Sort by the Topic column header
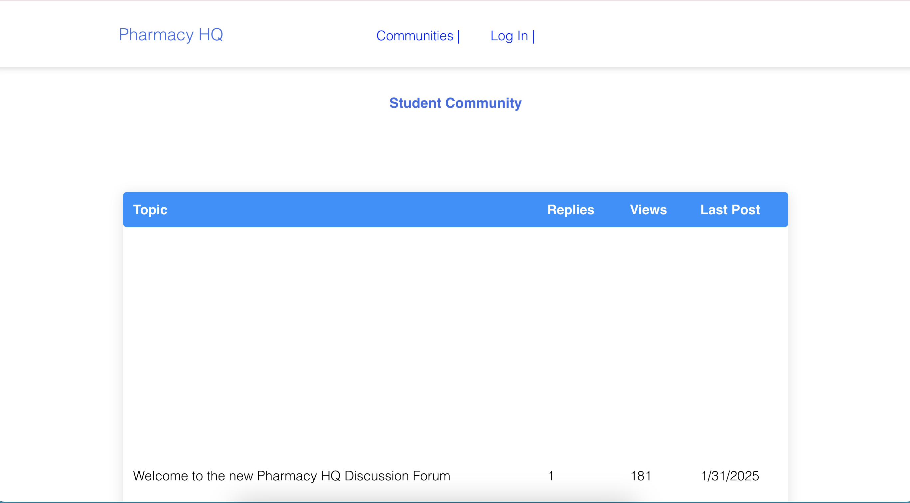This screenshot has width=910, height=503. 150,210
